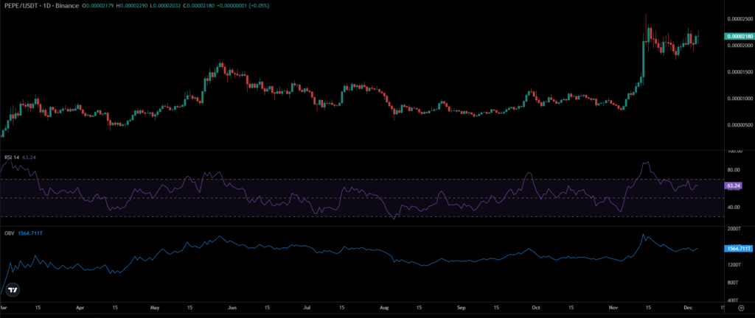Click the 1200T OBV scale label

click(x=734, y=265)
